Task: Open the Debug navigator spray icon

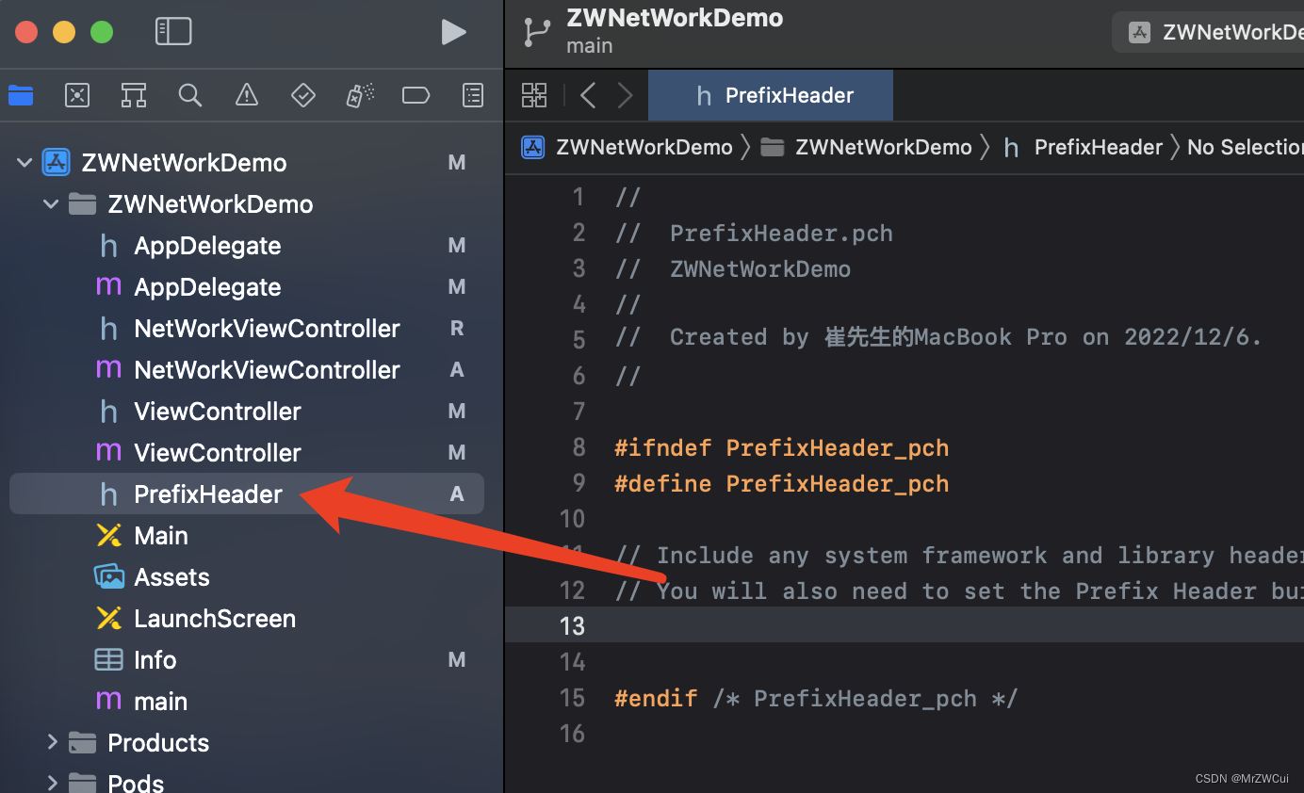Action: click(359, 94)
